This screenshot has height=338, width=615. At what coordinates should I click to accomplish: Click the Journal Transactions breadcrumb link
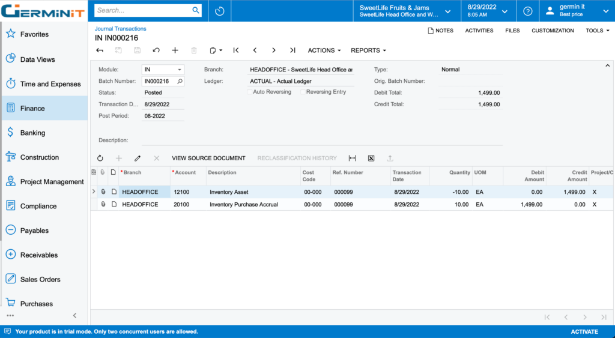click(120, 29)
